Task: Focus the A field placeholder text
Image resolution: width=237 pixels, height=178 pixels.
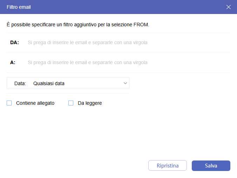Action: [x=88, y=62]
